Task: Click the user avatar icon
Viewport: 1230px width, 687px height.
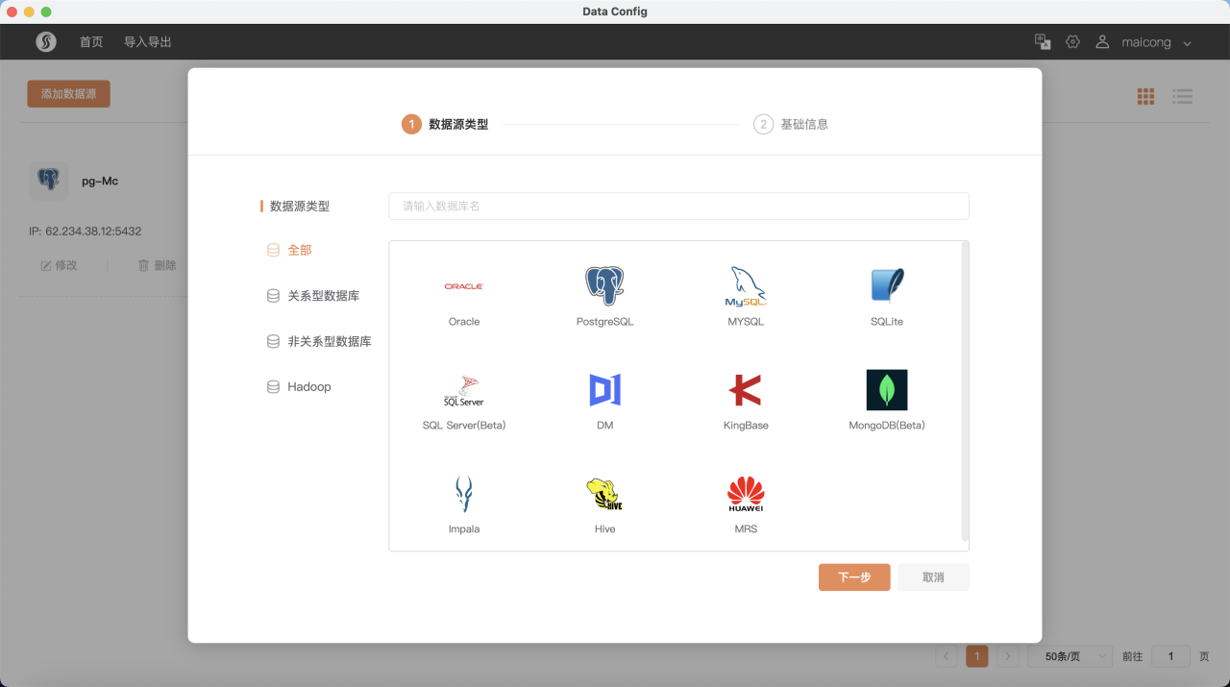Action: (1102, 42)
